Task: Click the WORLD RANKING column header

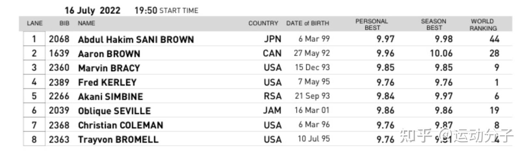Action: [x=483, y=25]
